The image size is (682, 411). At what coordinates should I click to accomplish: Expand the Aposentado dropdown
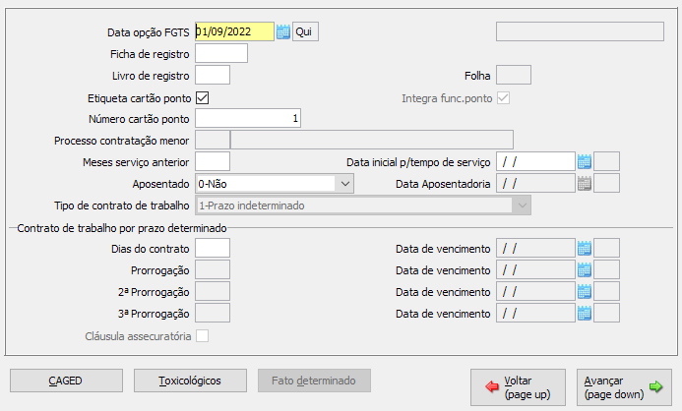tap(344, 183)
